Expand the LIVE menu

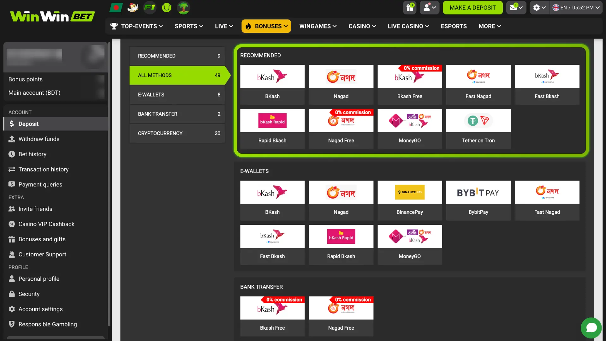224,26
